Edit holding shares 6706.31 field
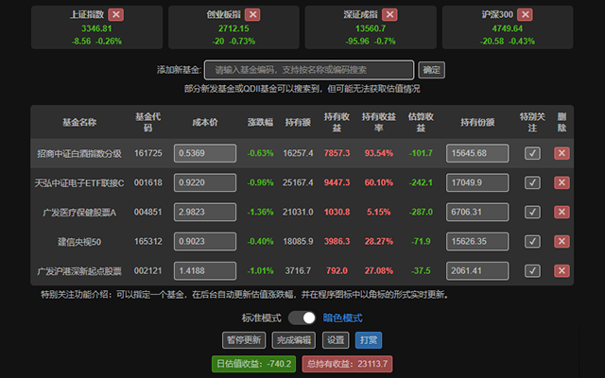 (x=477, y=212)
